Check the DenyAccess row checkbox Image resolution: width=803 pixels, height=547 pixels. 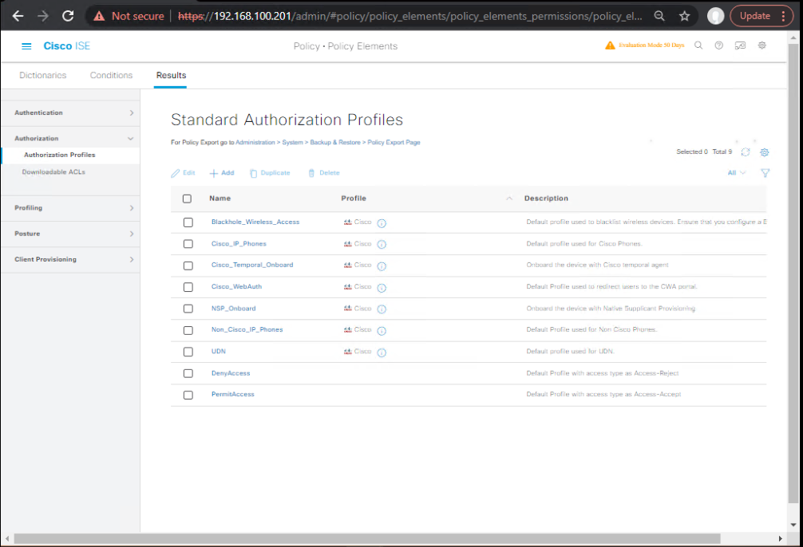pos(188,373)
